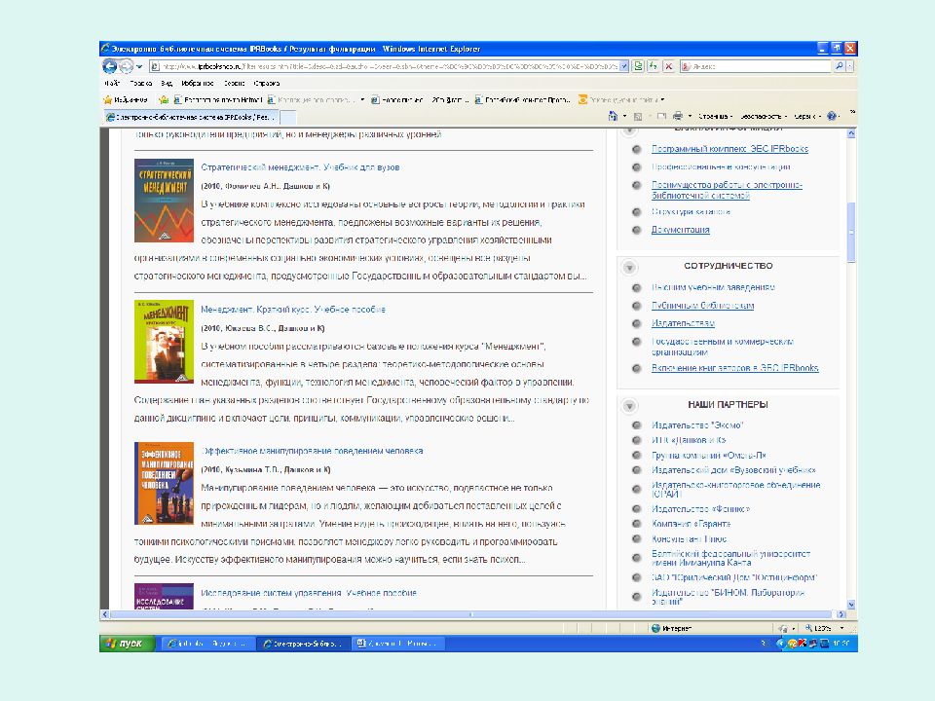Click the Избранное favorites star button
Viewport: 935px width, 701px height.
(126, 99)
